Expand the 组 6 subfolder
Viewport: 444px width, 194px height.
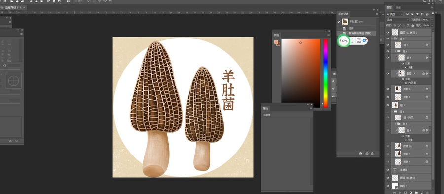click(x=395, y=124)
